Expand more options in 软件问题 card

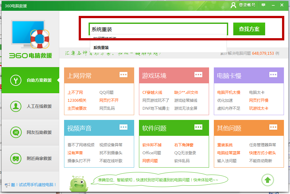[199, 127]
